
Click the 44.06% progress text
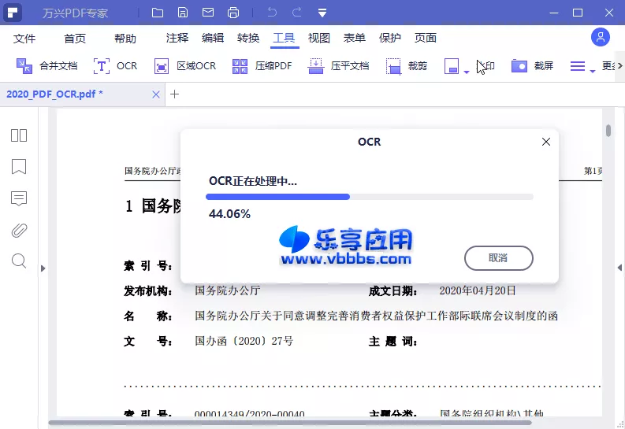pos(229,214)
